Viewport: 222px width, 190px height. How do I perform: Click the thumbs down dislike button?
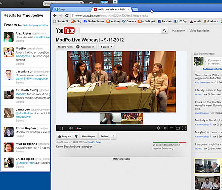click(x=76, y=136)
